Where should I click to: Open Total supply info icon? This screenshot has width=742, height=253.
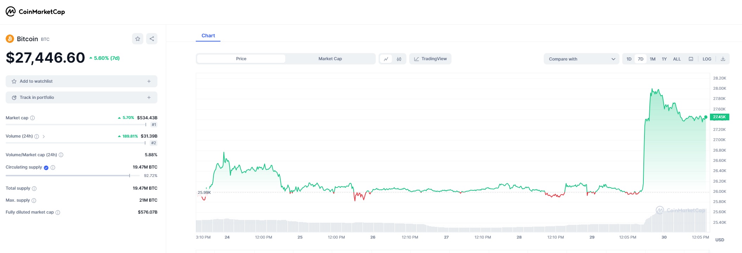(x=34, y=189)
